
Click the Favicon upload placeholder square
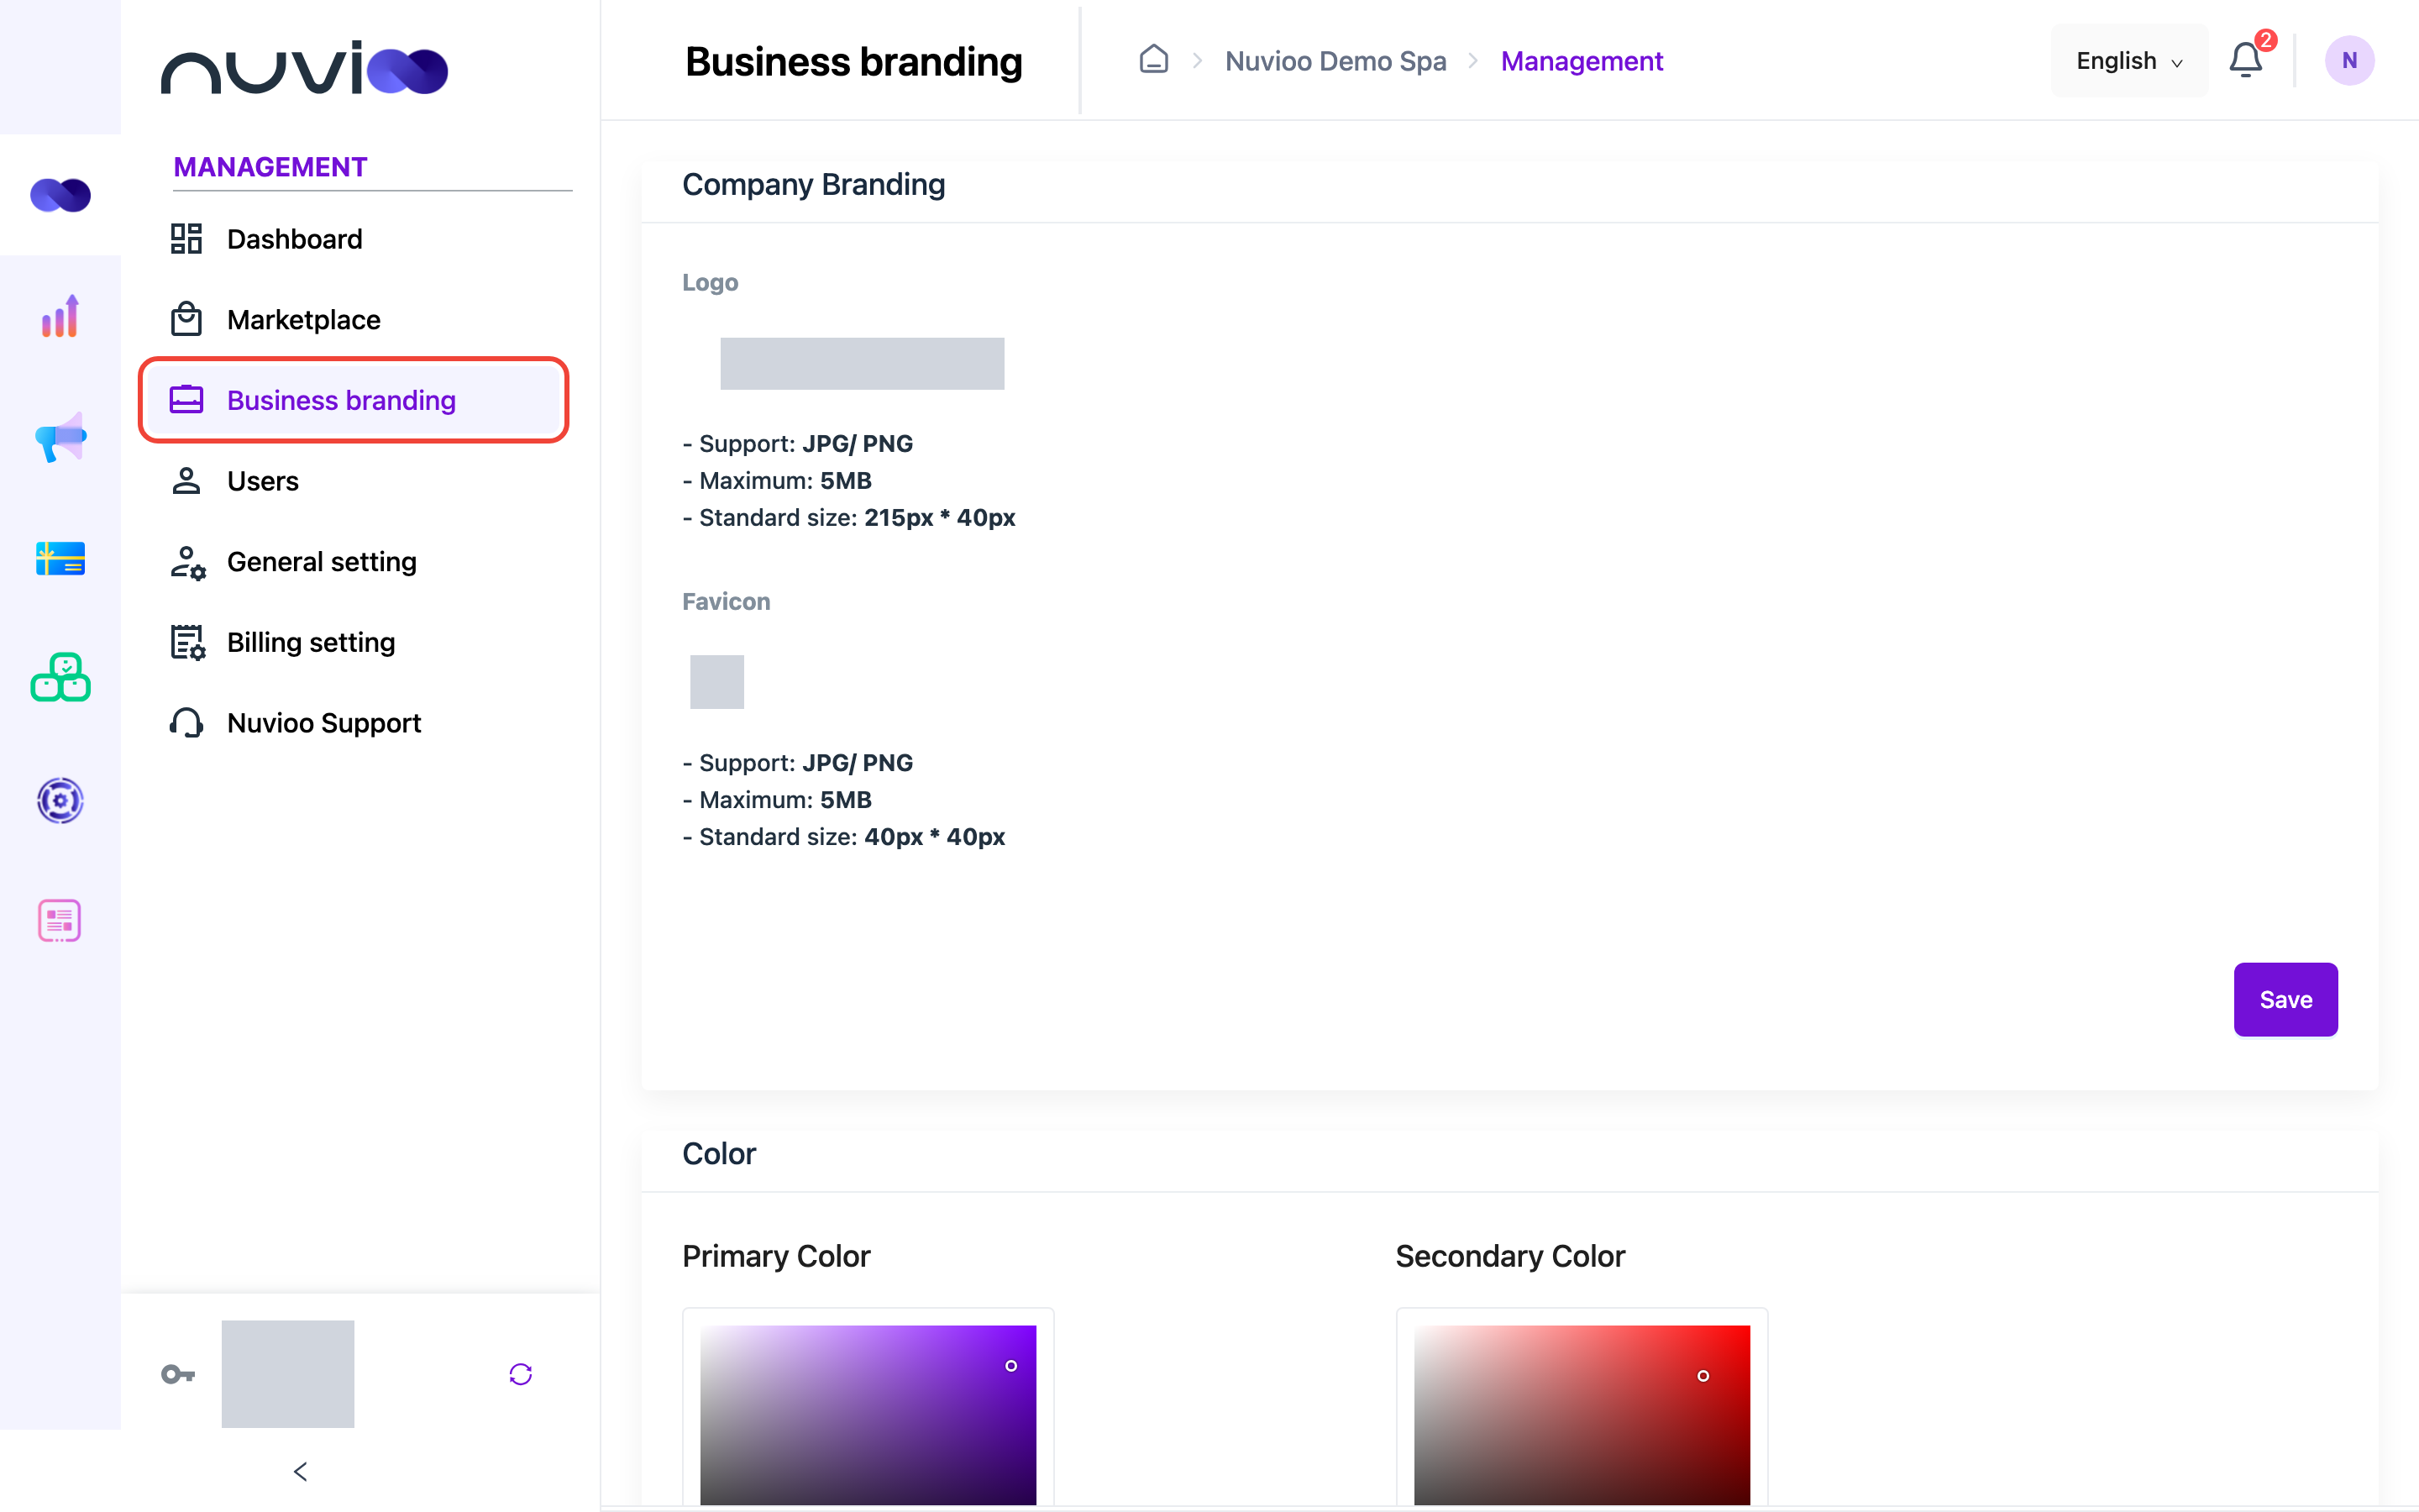point(716,682)
